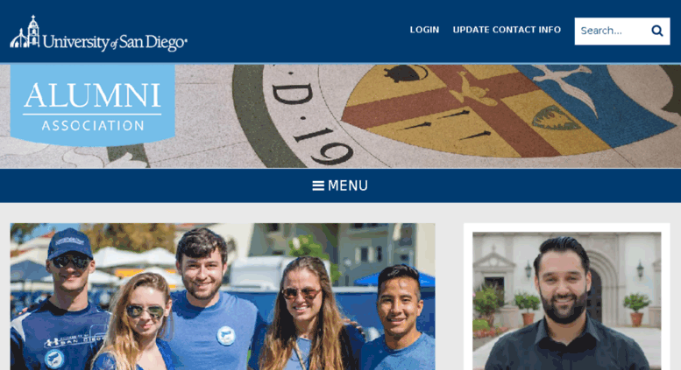Click the ALUMNI heading in the badge

[93, 94]
